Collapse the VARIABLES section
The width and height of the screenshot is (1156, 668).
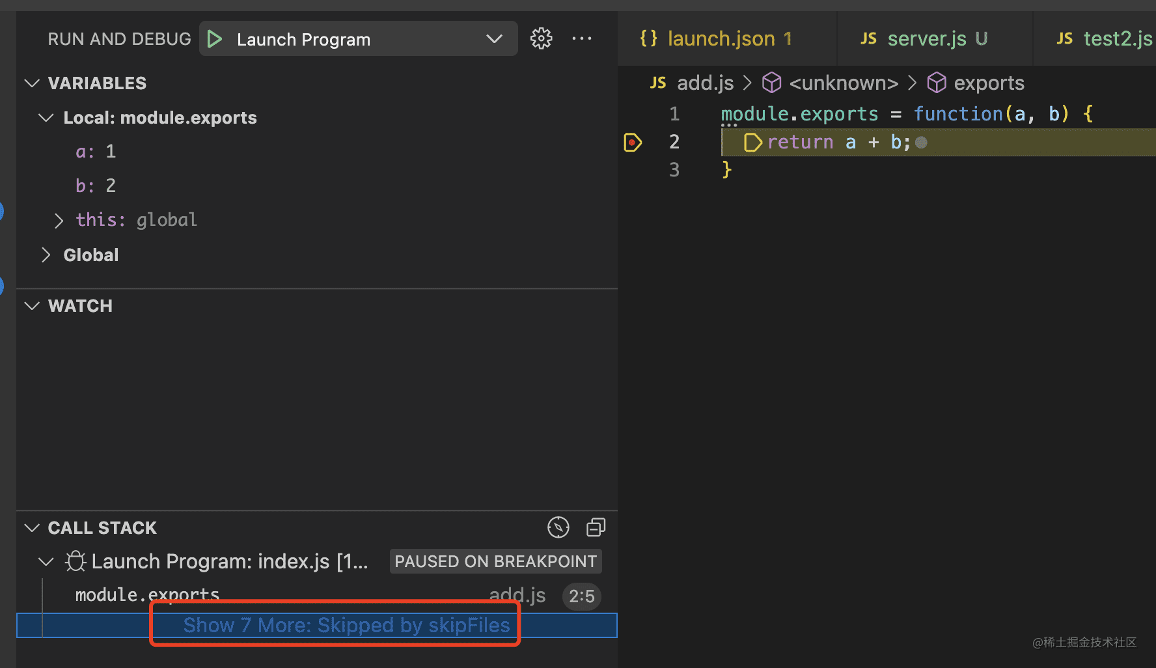32,83
